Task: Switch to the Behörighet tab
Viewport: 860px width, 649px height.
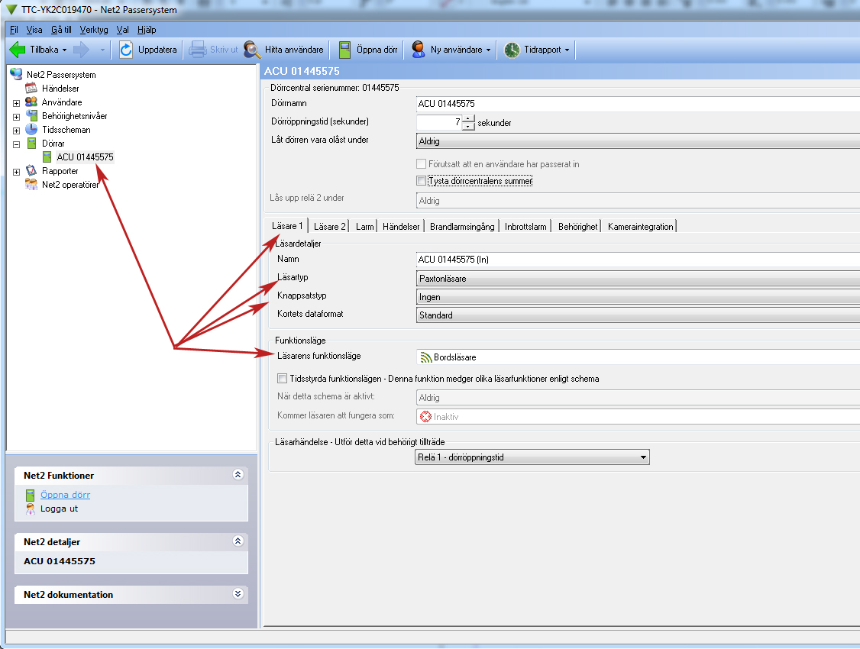Action: tap(577, 226)
